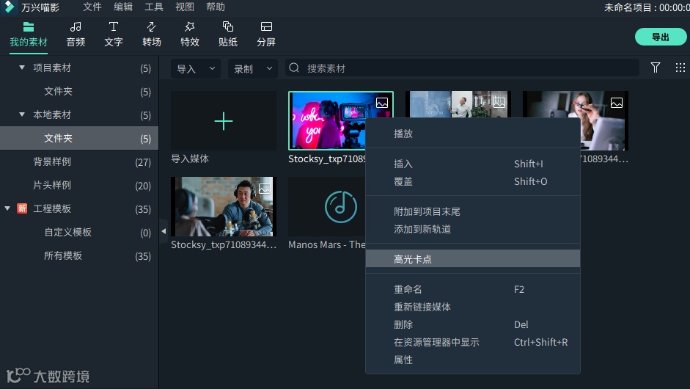
Task: Choose 在资源管理器中显示 in context menu
Action: 473,342
